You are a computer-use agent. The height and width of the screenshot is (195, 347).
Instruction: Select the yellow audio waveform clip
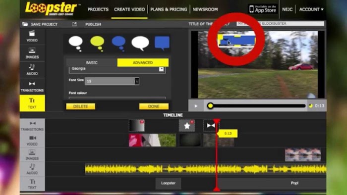[206, 169]
